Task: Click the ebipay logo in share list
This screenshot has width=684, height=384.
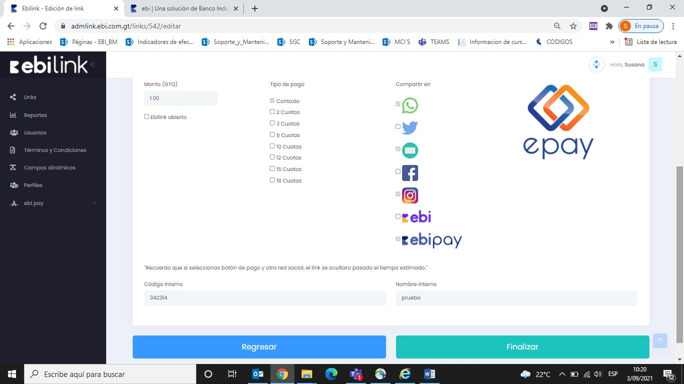Action: [x=432, y=240]
